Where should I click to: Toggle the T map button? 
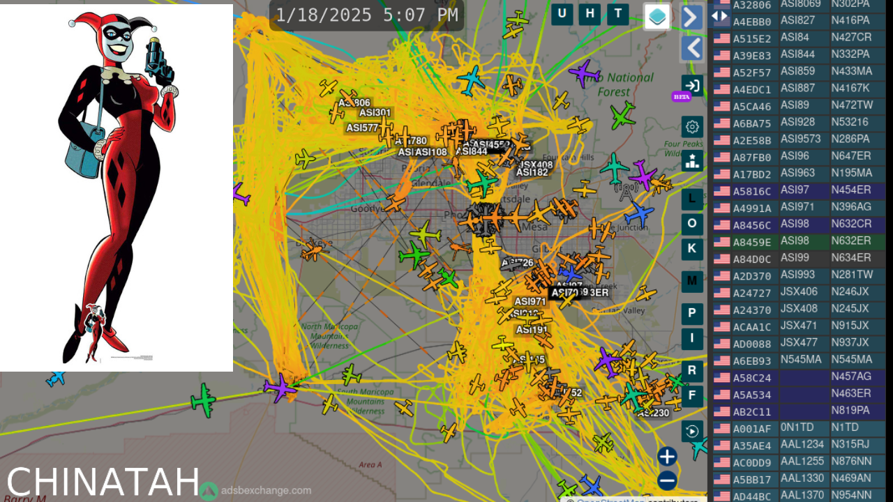(x=617, y=13)
